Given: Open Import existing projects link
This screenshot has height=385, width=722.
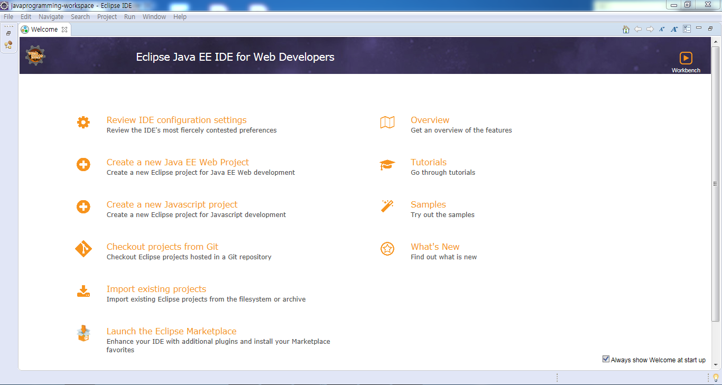Looking at the screenshot, I should 156,289.
